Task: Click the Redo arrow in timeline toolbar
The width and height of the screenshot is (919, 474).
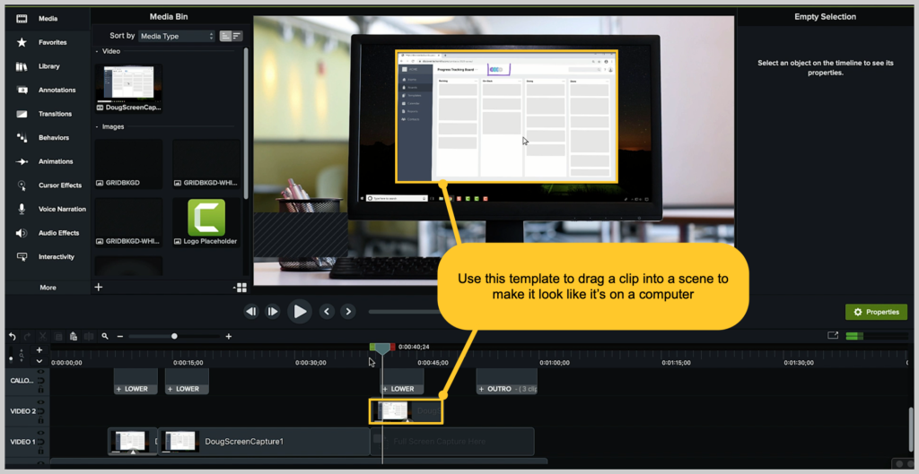Action: click(x=27, y=337)
